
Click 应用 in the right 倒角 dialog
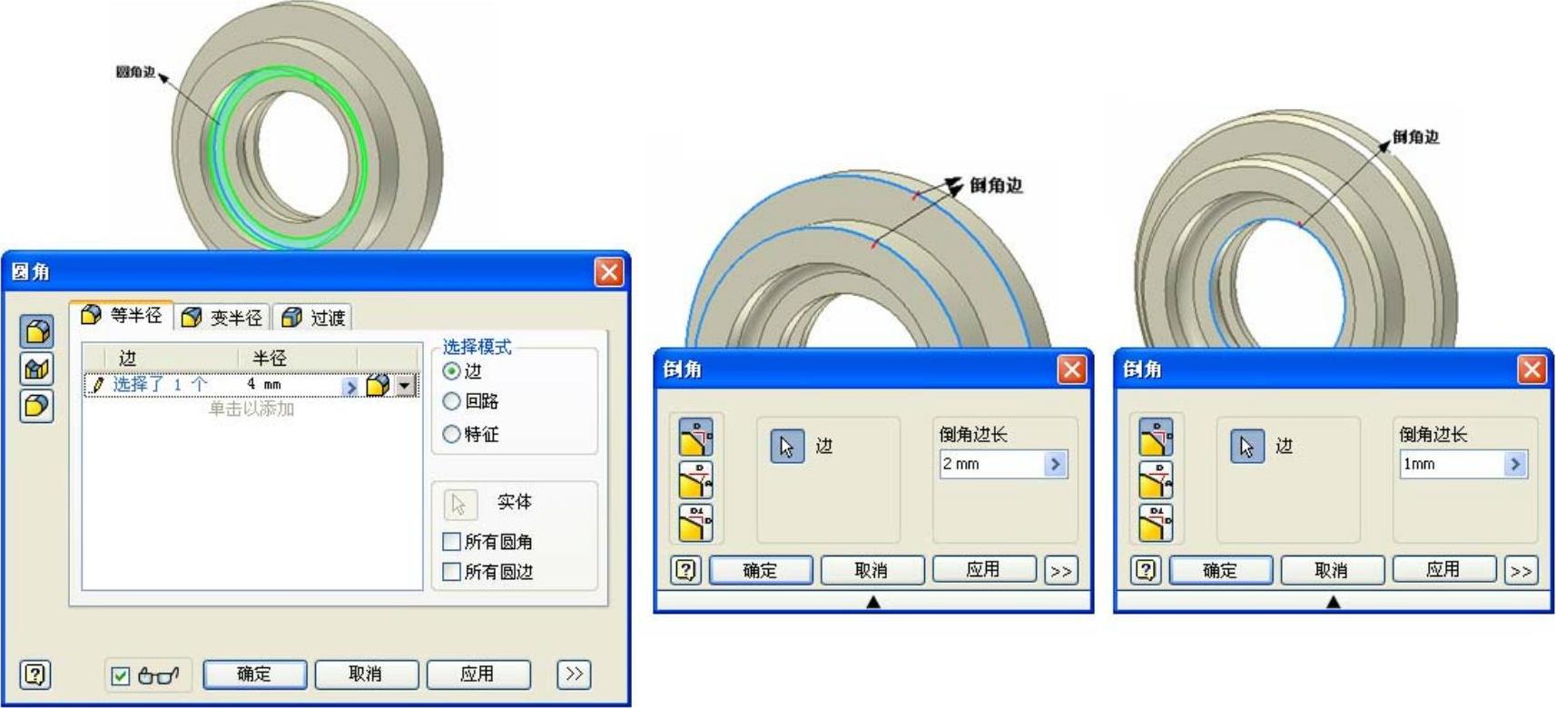[1443, 570]
